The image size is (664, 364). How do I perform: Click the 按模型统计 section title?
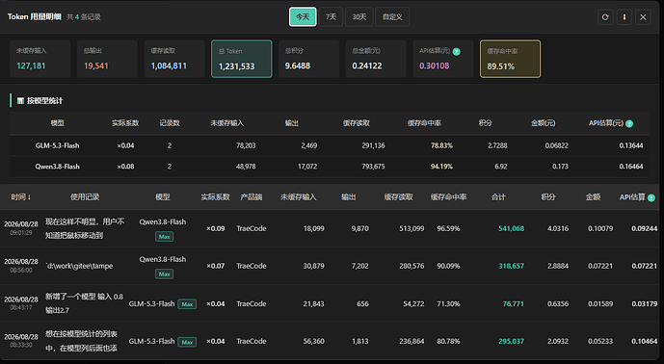pos(45,101)
